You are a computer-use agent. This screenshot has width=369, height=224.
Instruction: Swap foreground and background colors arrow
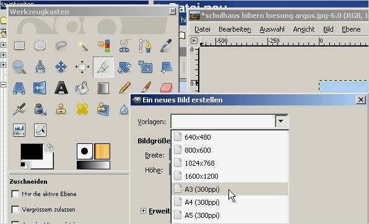(x=50, y=147)
